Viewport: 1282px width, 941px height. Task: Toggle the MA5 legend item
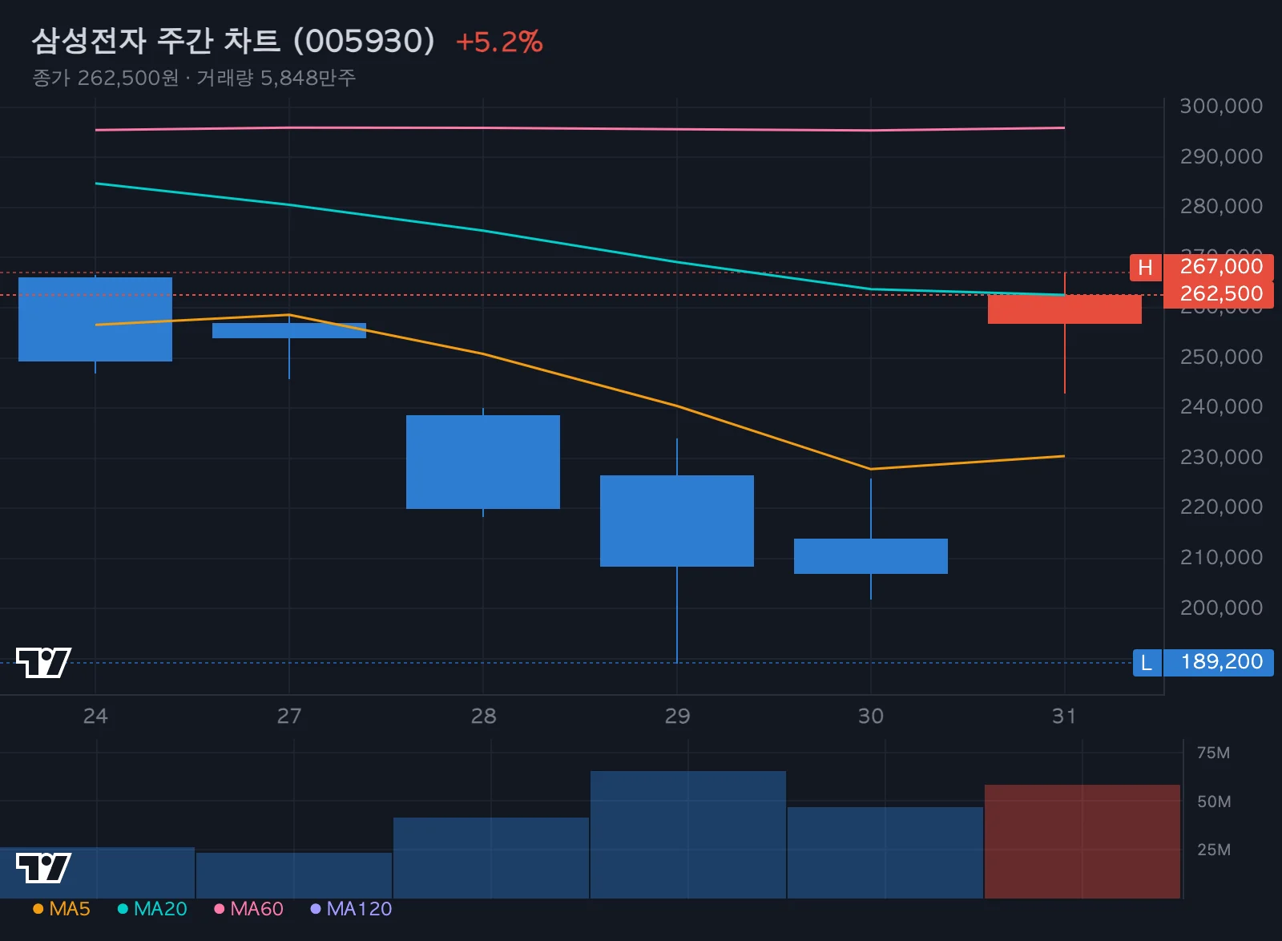tap(62, 908)
